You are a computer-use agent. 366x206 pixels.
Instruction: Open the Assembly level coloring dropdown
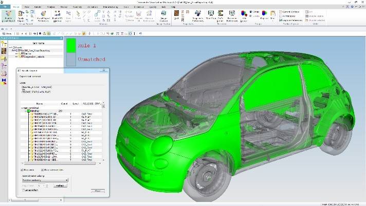coord(45,180)
